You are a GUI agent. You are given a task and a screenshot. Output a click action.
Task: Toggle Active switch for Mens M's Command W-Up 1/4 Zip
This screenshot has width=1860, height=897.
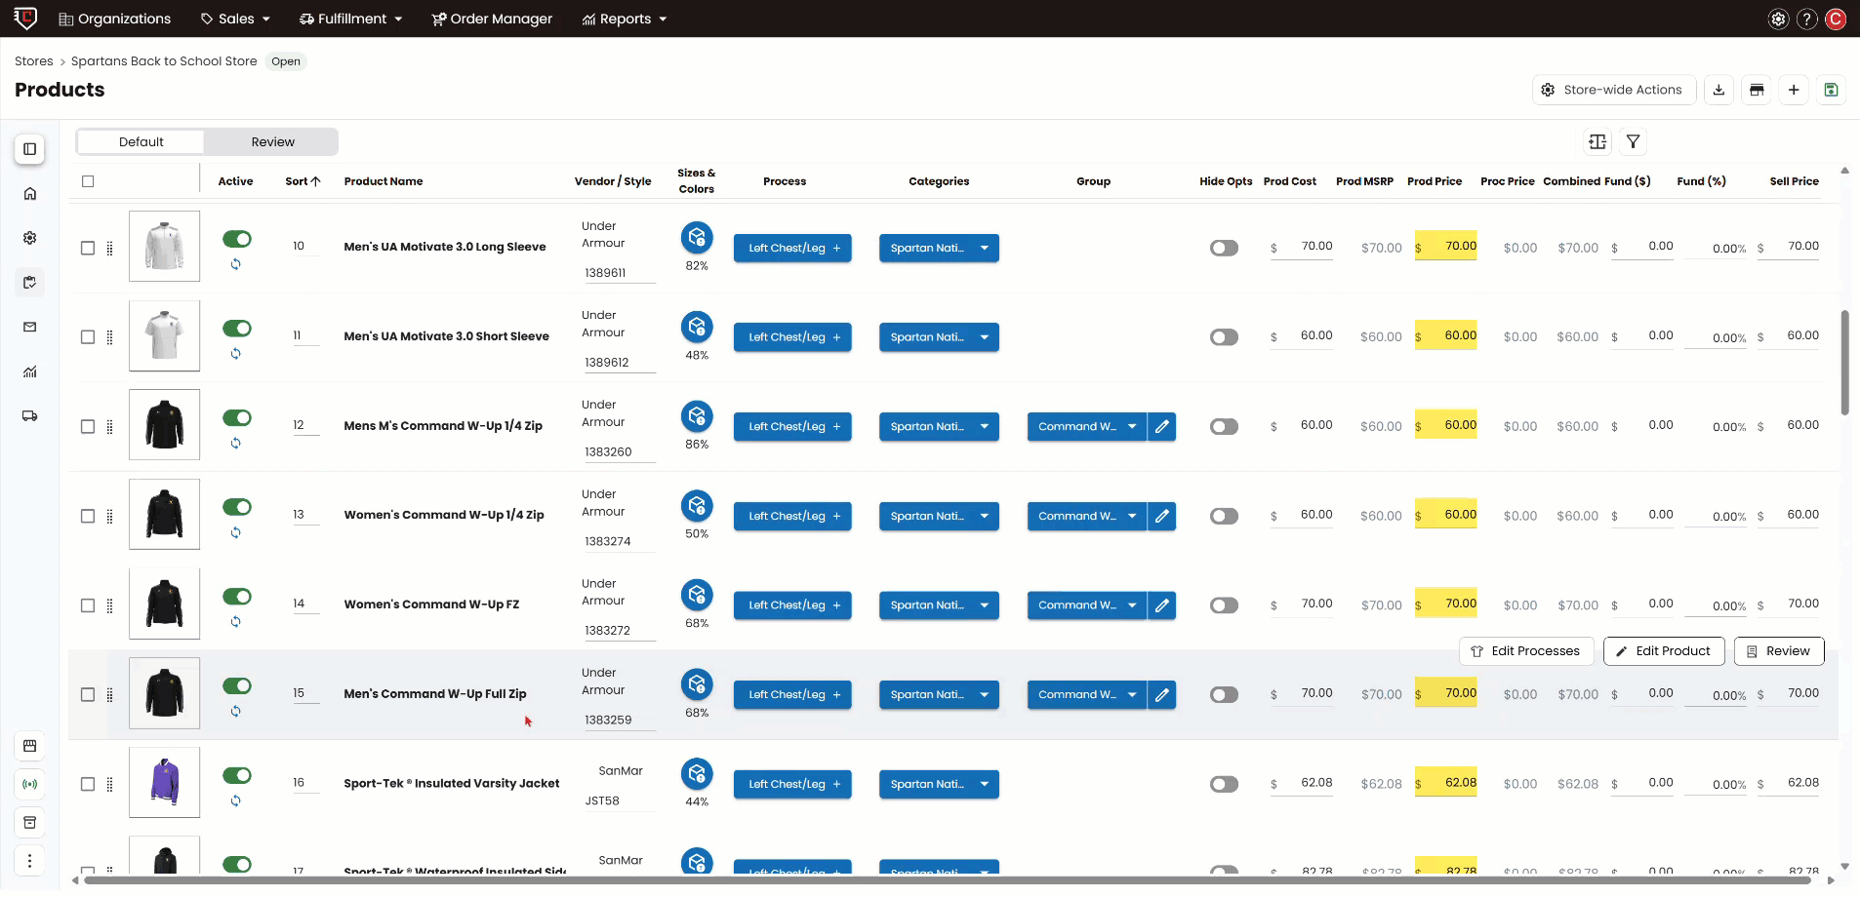pyautogui.click(x=237, y=418)
